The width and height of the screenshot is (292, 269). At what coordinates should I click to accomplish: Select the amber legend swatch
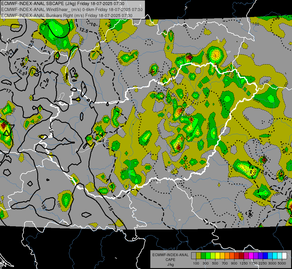click(222, 256)
